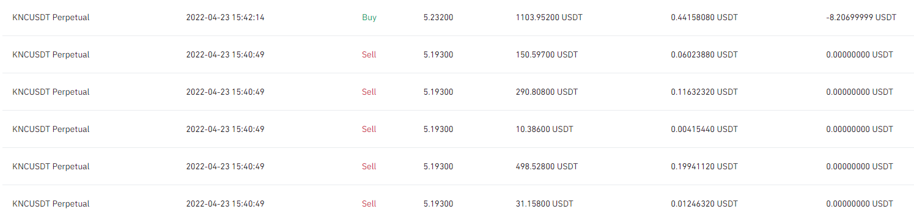Select the 0.06023880 USDT fee

704,54
